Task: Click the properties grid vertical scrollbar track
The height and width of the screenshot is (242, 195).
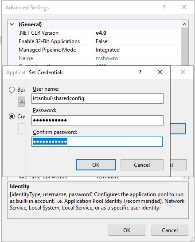Action: 184,46
